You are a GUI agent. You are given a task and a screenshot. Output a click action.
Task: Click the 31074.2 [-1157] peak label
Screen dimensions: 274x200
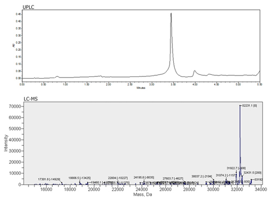[x=225, y=175]
